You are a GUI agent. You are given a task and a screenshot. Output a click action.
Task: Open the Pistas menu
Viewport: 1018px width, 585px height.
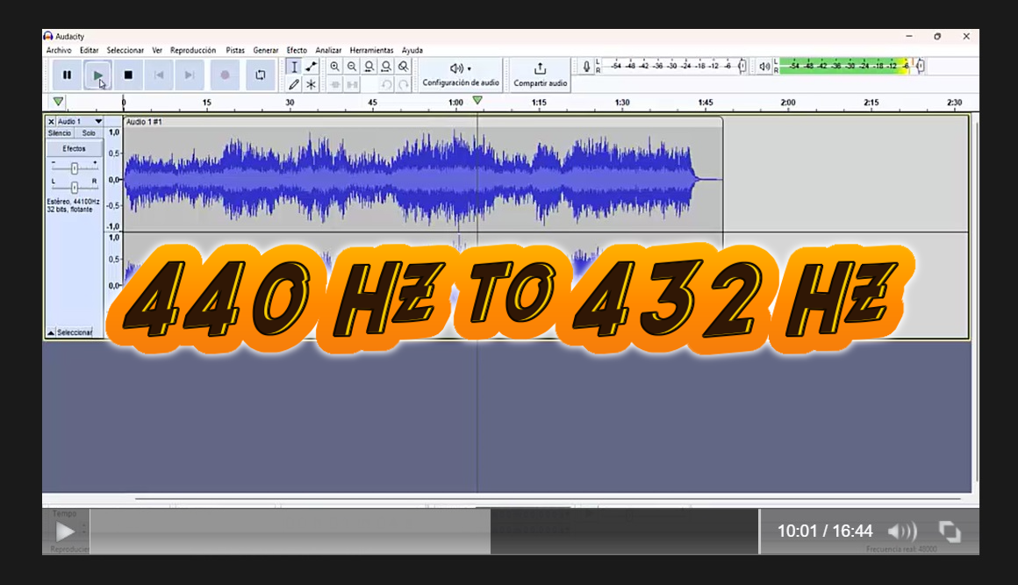coord(235,50)
